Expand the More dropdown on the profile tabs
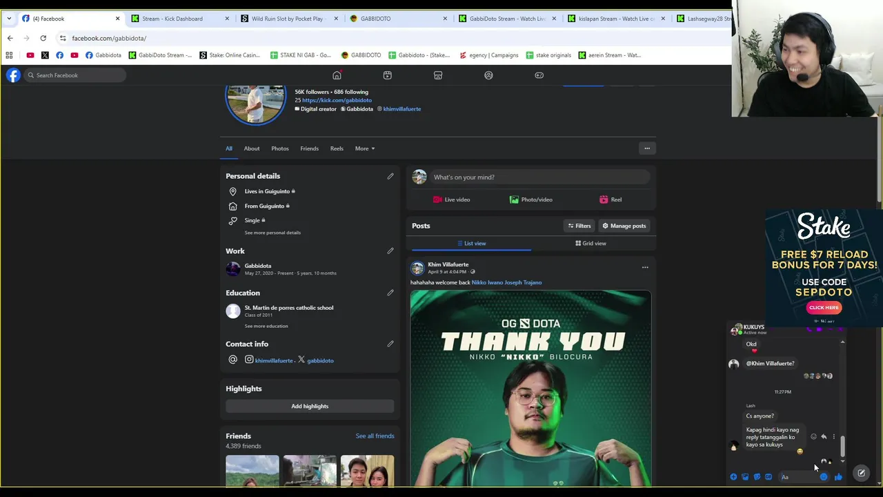 (x=365, y=148)
